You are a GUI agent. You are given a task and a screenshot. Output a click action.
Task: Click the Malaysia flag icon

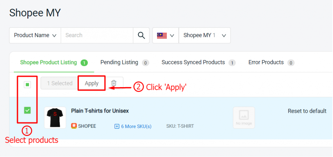[162, 35]
